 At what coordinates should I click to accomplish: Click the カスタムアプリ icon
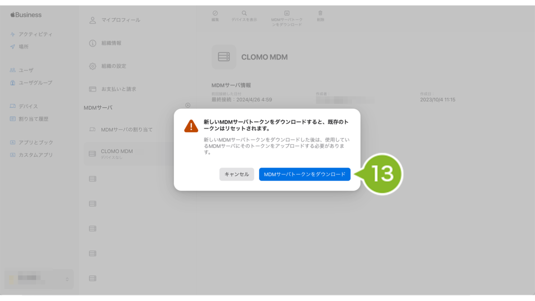tap(13, 155)
